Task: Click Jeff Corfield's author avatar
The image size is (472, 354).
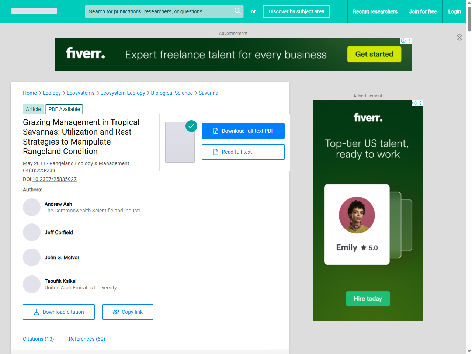Action: coord(32,232)
